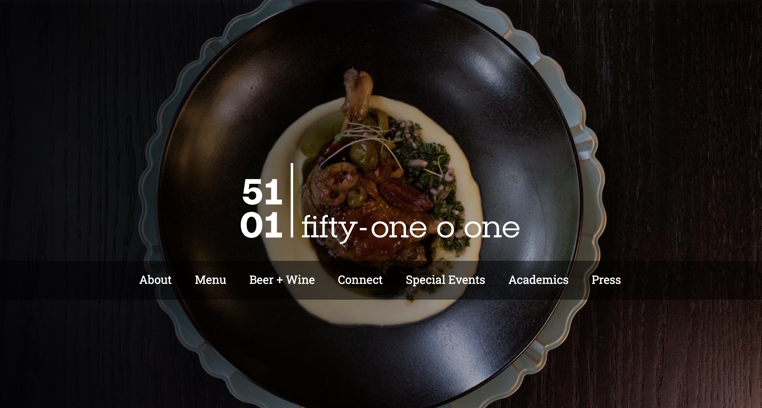Open the Special Events section

coord(445,280)
